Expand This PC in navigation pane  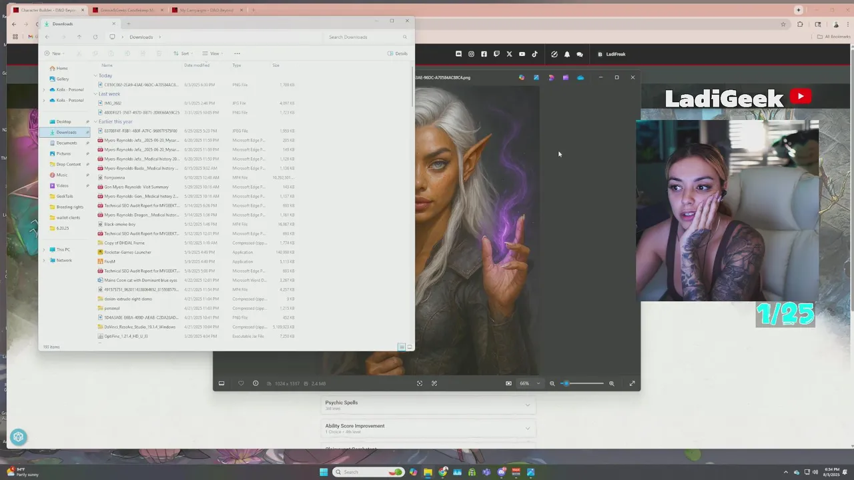(45, 249)
